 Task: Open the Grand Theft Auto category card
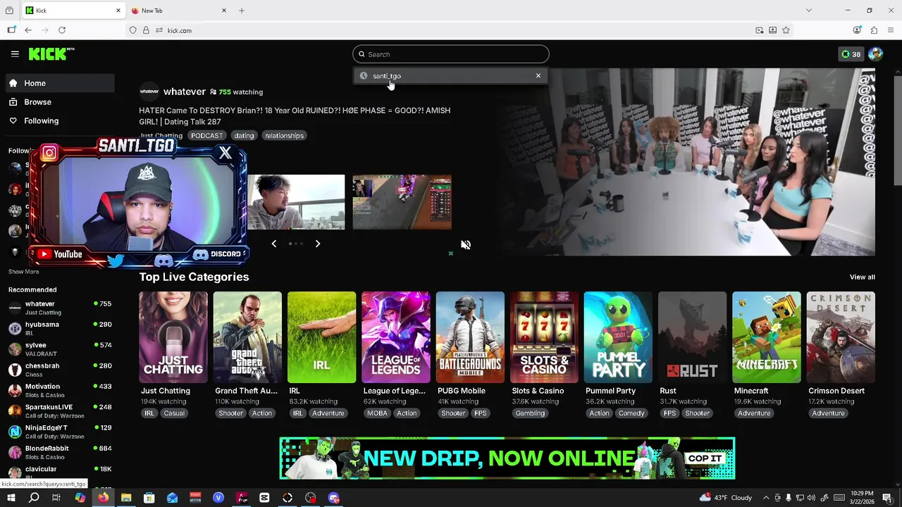[x=247, y=337]
